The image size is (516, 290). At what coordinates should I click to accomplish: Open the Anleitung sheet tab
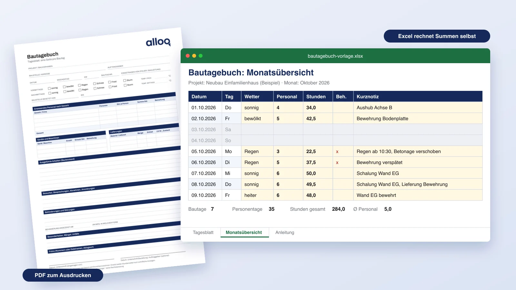coord(285,232)
